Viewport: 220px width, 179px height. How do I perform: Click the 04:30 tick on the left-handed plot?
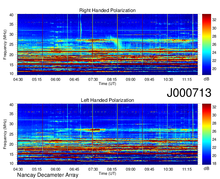(18, 169)
